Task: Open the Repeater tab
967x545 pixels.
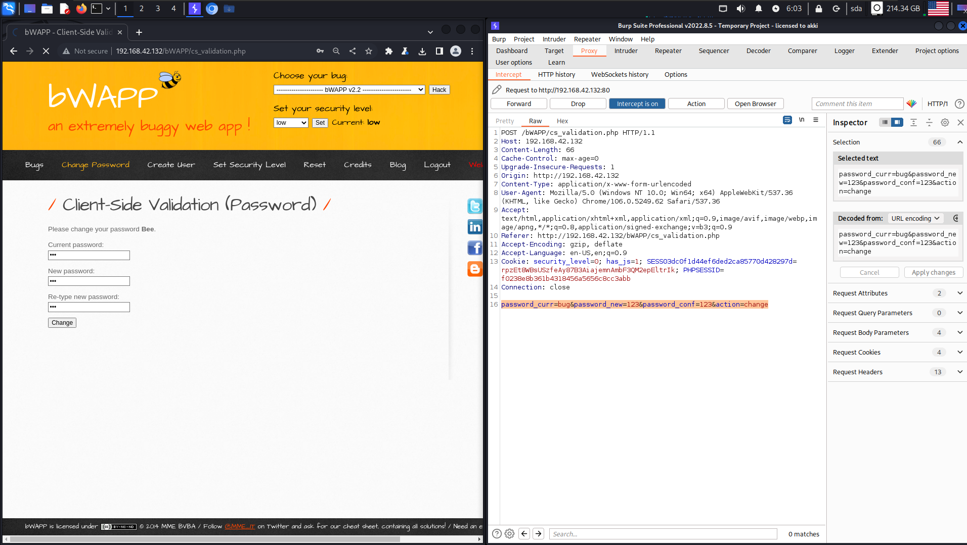Action: (x=668, y=51)
